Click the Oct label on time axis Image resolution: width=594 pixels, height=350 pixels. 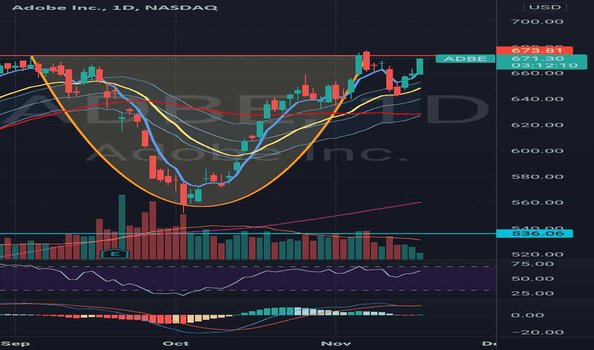click(176, 344)
